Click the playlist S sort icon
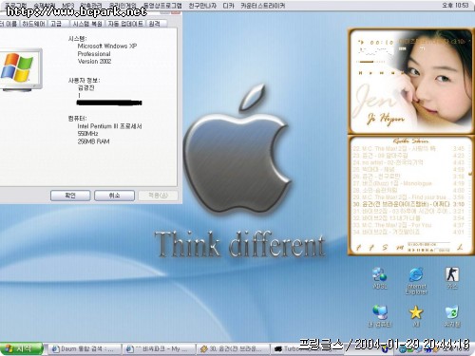475x356 pixels. click(x=385, y=248)
